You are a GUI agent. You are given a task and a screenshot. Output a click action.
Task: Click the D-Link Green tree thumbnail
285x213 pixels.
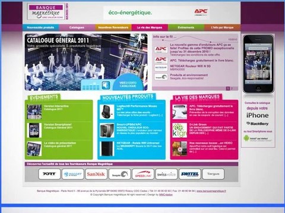[x=180, y=130]
